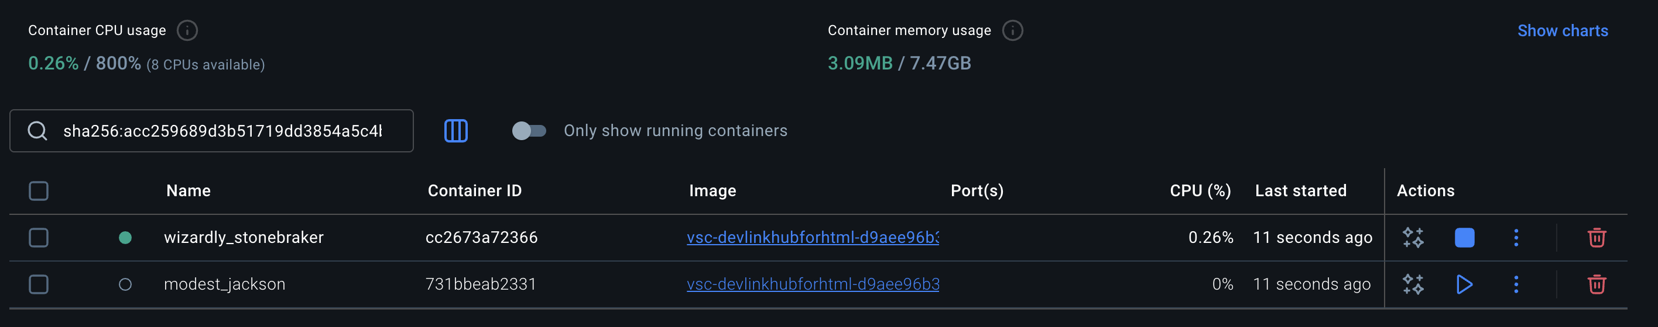Open the image link for modest_jackson
The image size is (1658, 327).
(x=812, y=284)
